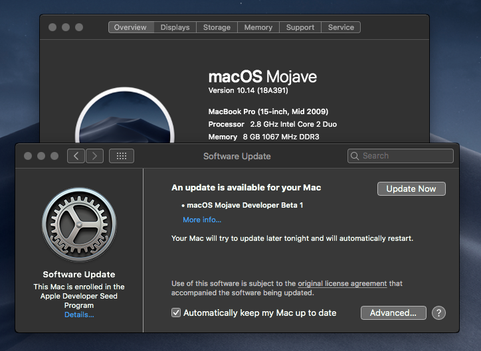Follow the More info… link

[202, 220]
